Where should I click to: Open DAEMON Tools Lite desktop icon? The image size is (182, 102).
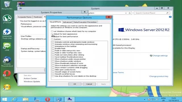click(x=7, y=34)
